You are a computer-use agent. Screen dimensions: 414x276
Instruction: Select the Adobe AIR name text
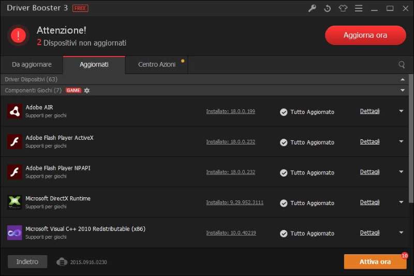tap(39, 107)
